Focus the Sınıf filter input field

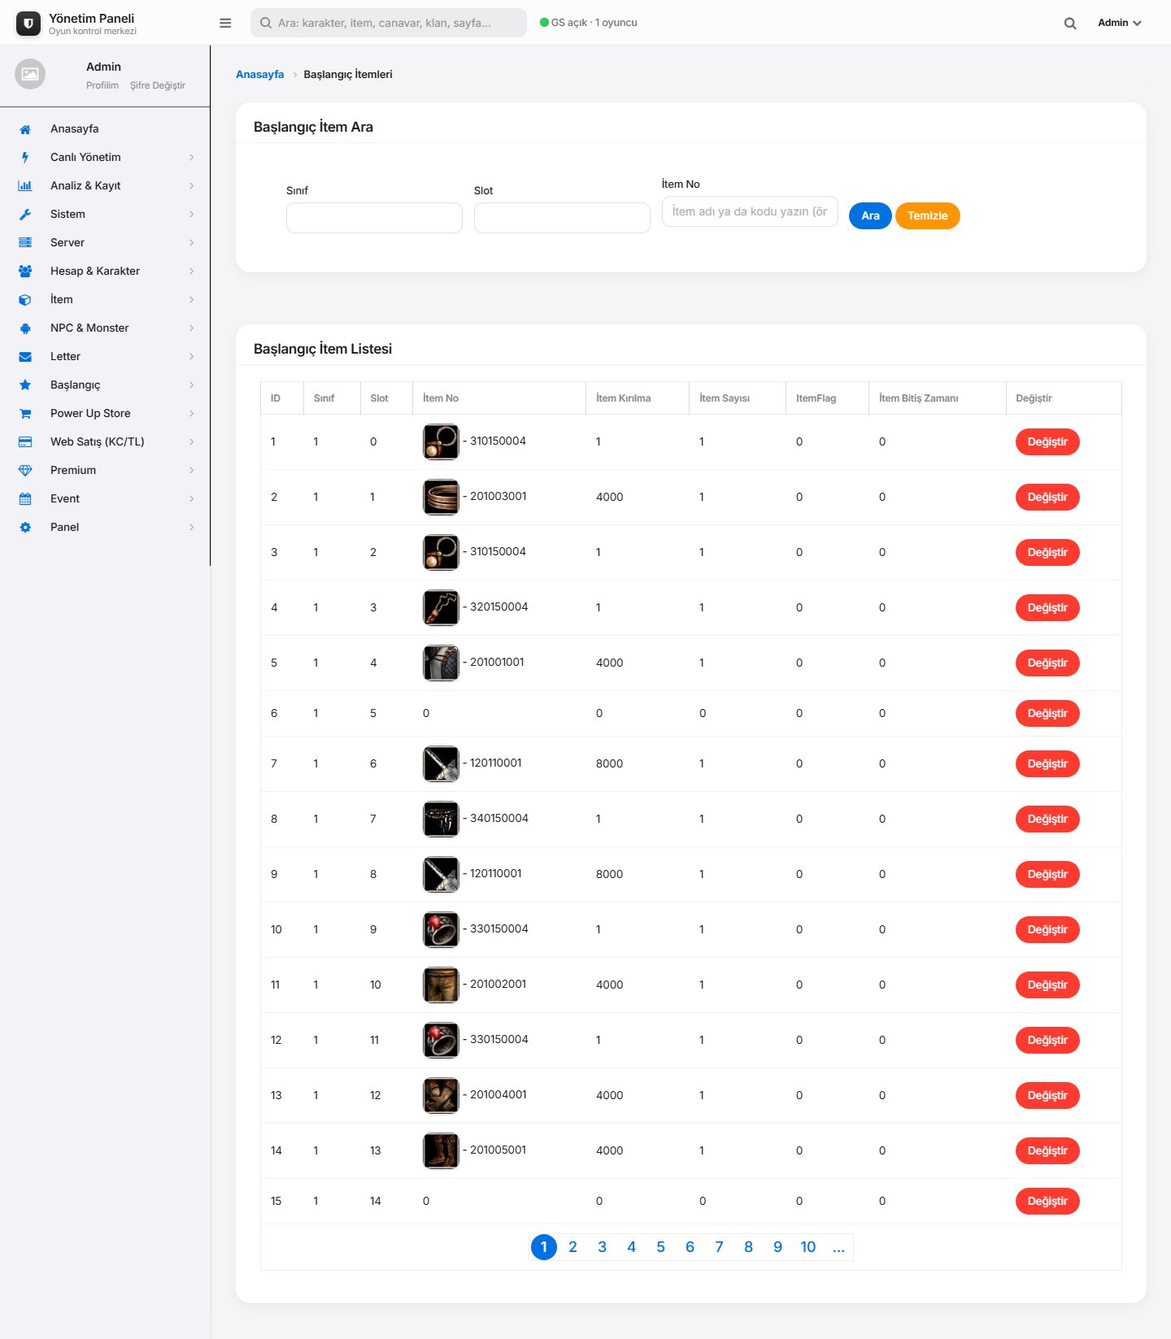374,218
